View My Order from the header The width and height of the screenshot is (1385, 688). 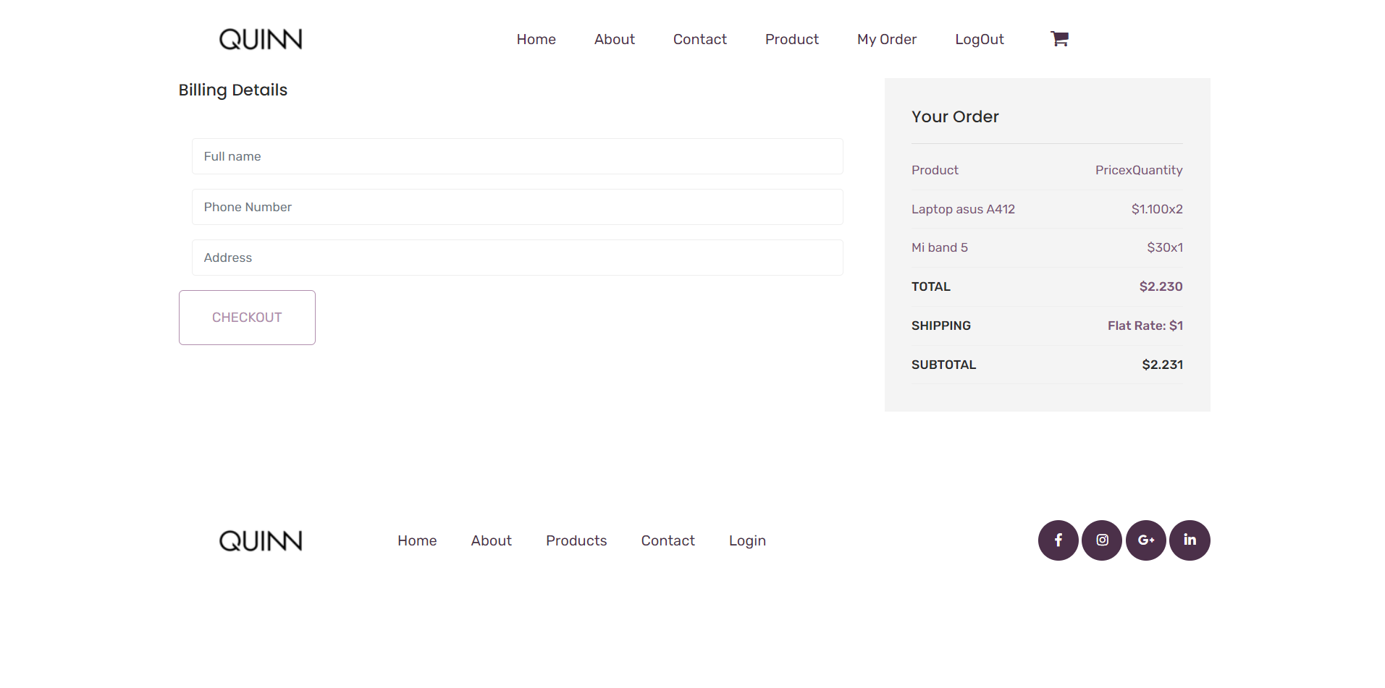pyautogui.click(x=886, y=39)
